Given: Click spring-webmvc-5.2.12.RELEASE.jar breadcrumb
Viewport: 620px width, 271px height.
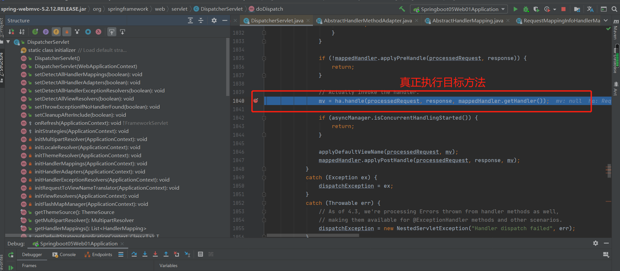Looking at the screenshot, I should (x=44, y=9).
